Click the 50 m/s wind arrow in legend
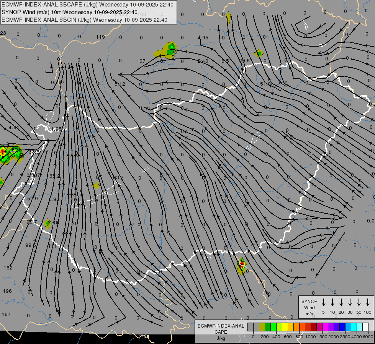 359,302
